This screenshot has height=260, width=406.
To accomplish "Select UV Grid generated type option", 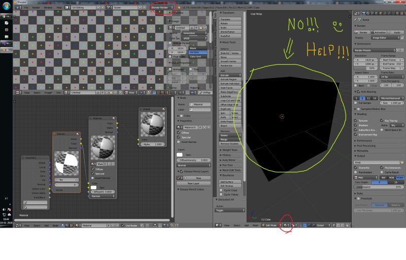I will coord(198,52).
